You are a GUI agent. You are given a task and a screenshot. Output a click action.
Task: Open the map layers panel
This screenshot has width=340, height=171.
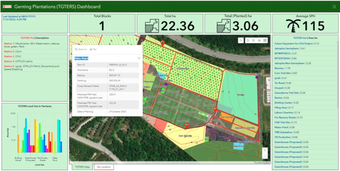(x=259, y=40)
